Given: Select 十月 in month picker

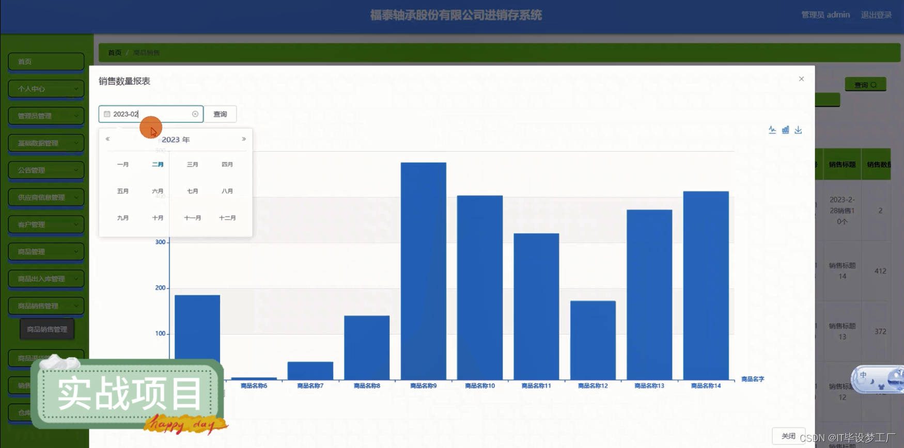Looking at the screenshot, I should [x=158, y=218].
